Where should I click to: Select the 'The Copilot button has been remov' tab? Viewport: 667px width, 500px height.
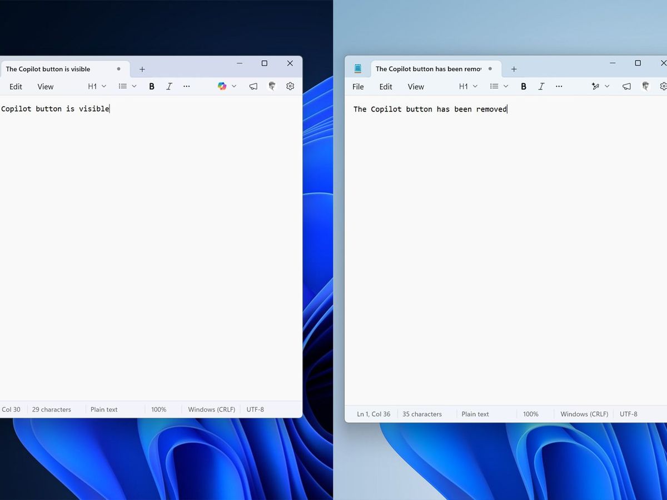436,69
